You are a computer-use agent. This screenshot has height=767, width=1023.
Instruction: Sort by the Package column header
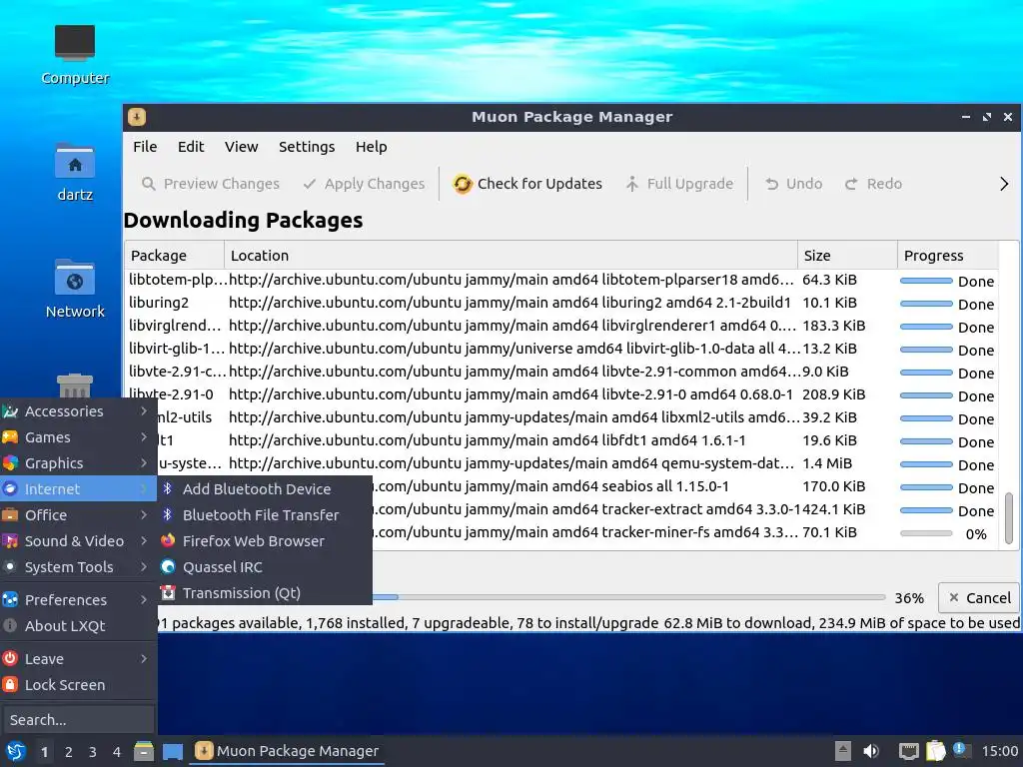coord(174,255)
